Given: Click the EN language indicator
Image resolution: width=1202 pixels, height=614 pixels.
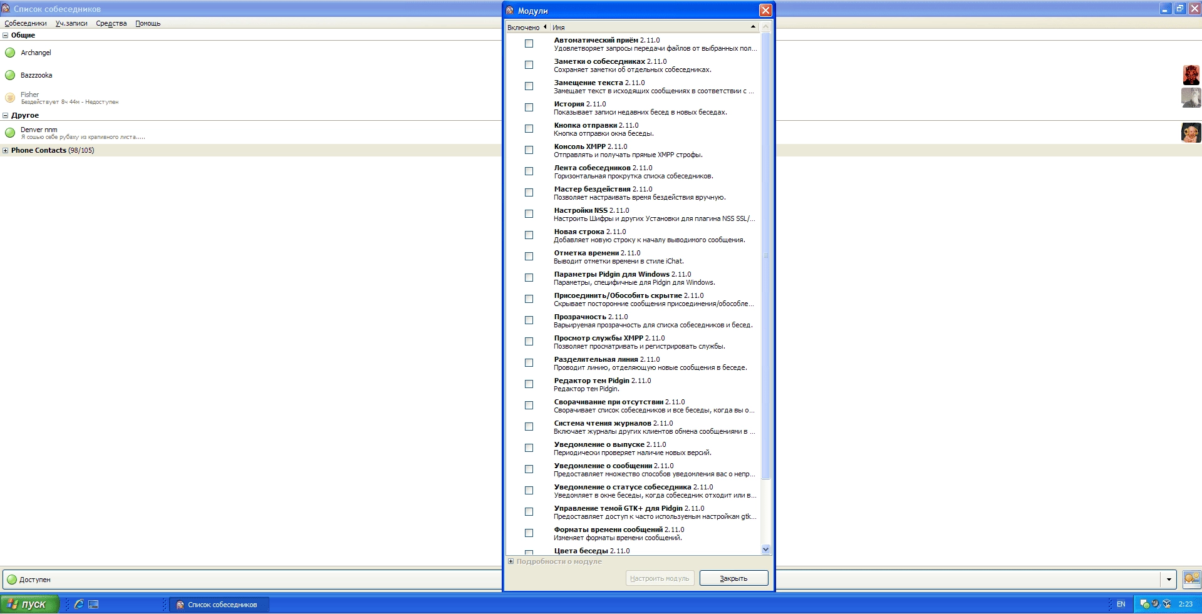Looking at the screenshot, I should click(x=1121, y=604).
